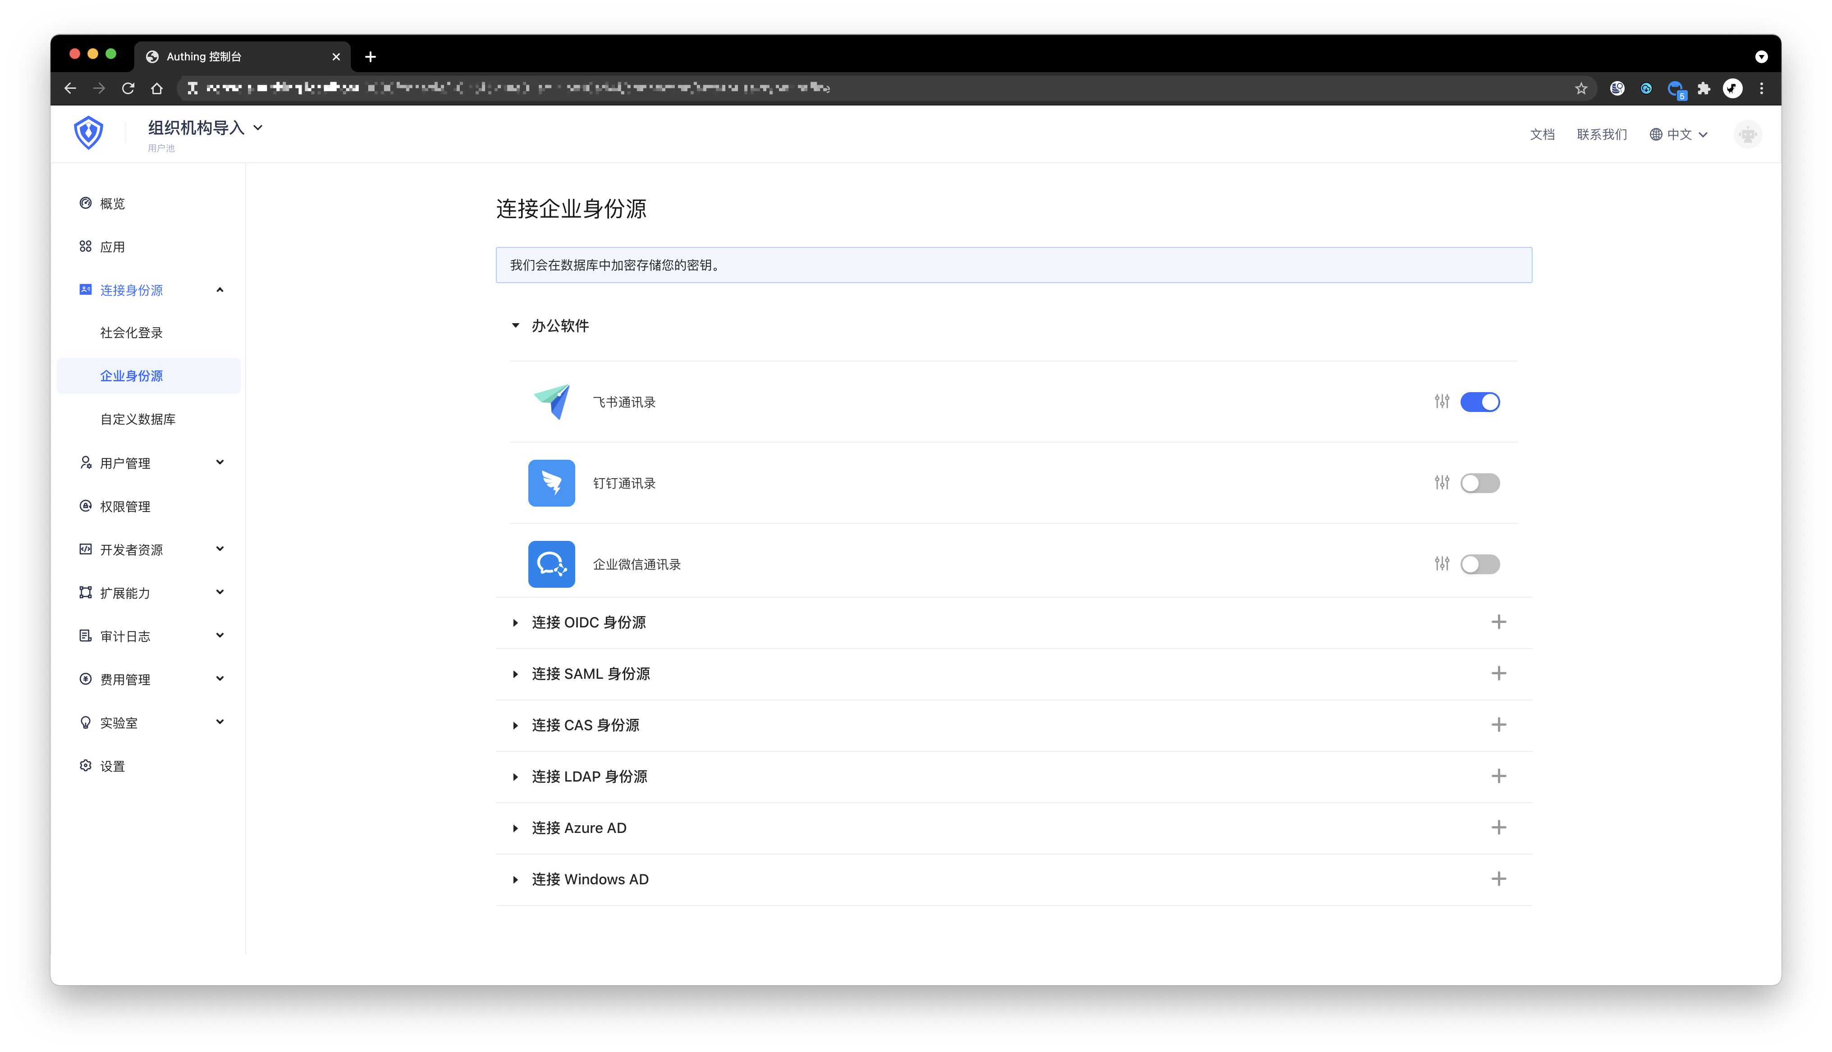Open the 组织机构导入 user pool dropdown
Viewport: 1832px width, 1052px height.
tap(205, 128)
